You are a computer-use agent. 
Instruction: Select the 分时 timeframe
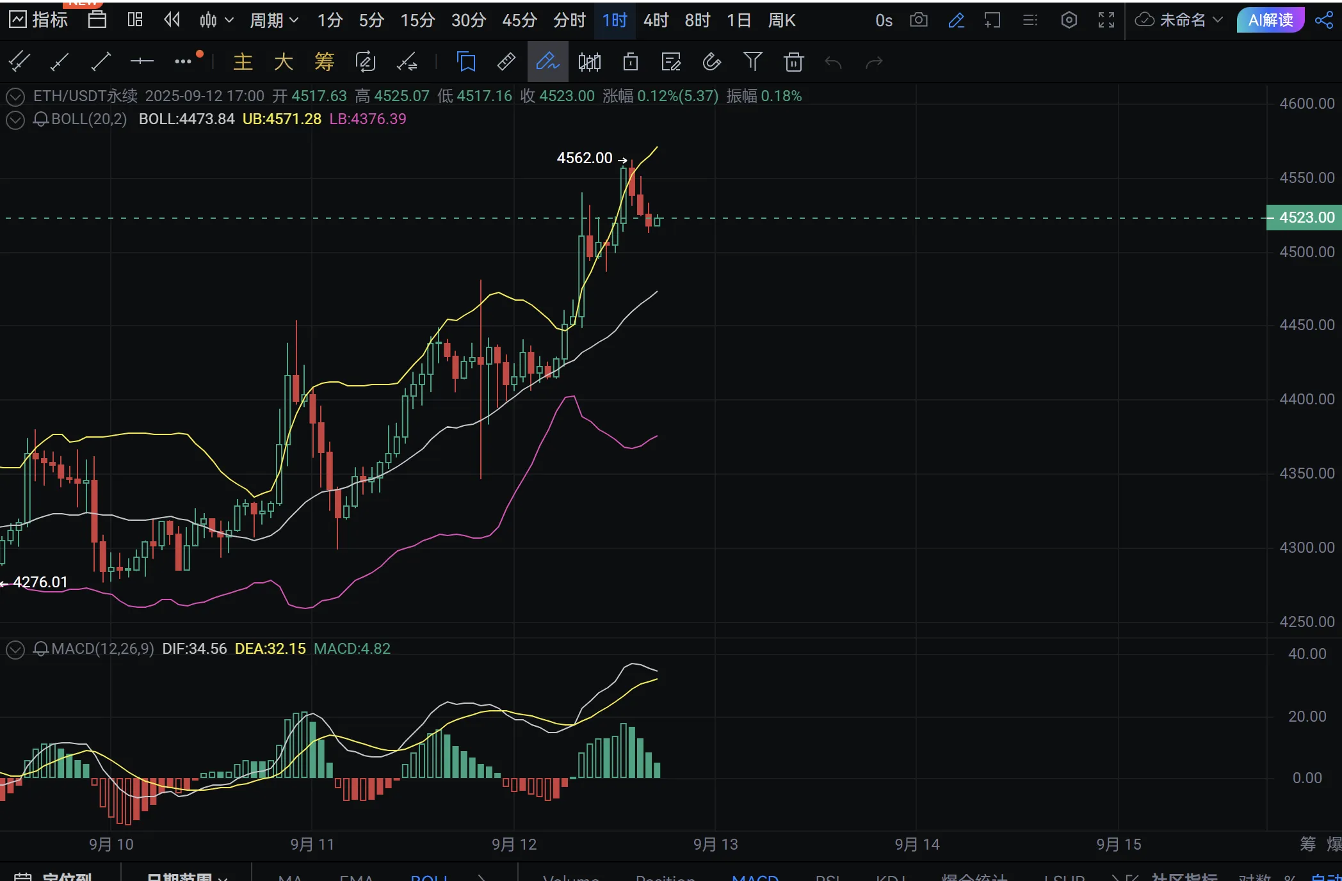coord(569,20)
